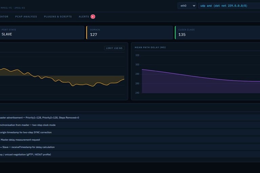Open the Plugins & Scripts tab
The height and width of the screenshot is (173, 260).
point(58,17)
